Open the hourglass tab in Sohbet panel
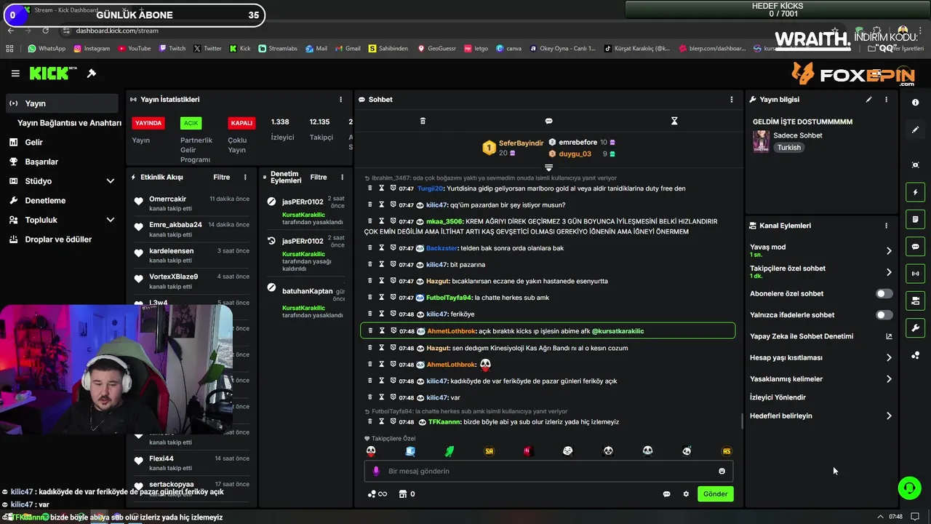This screenshot has height=524, width=931. [674, 121]
